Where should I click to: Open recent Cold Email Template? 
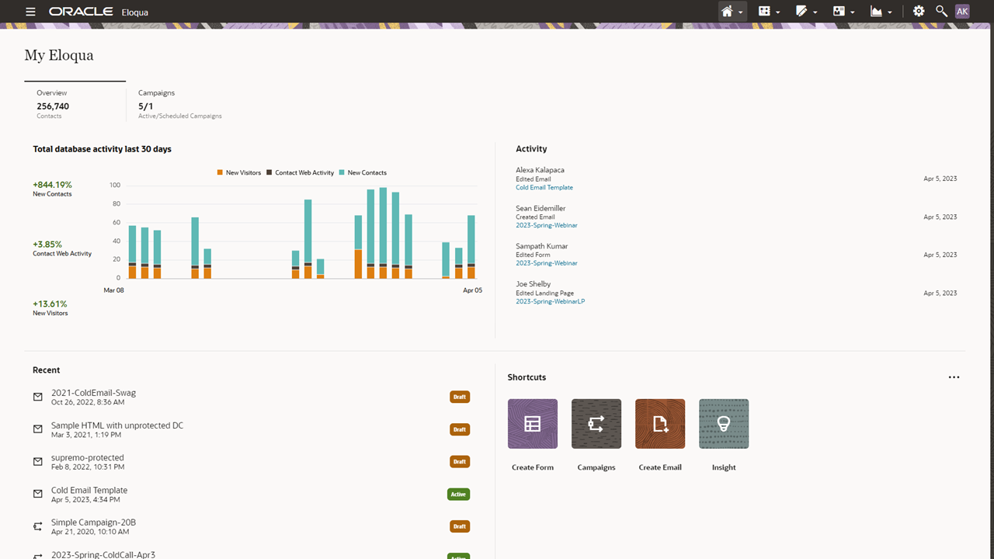click(89, 490)
